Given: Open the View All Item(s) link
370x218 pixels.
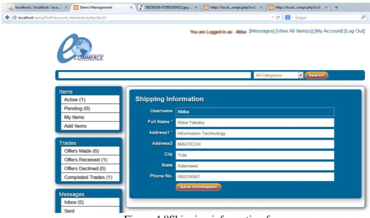Looking at the screenshot, I should 294,31.
